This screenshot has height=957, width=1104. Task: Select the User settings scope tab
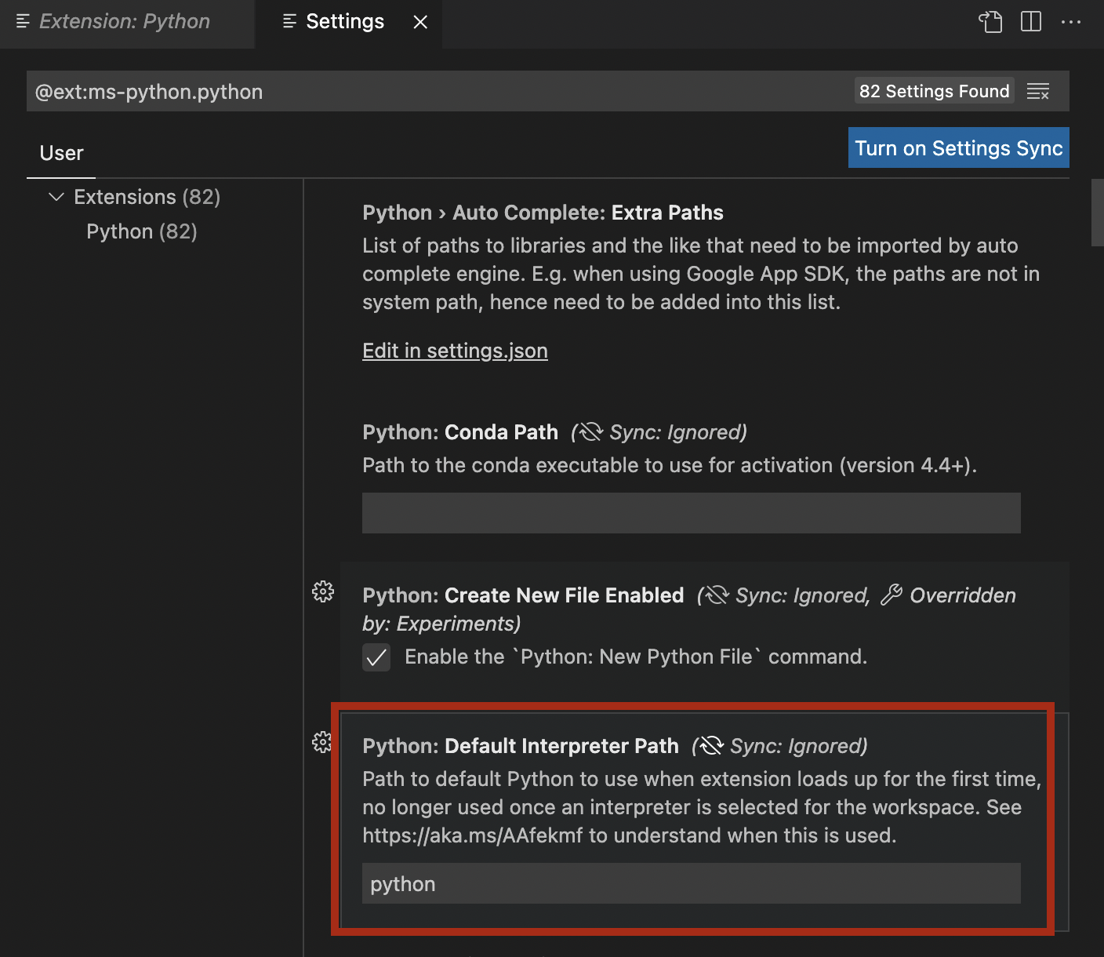coord(61,153)
